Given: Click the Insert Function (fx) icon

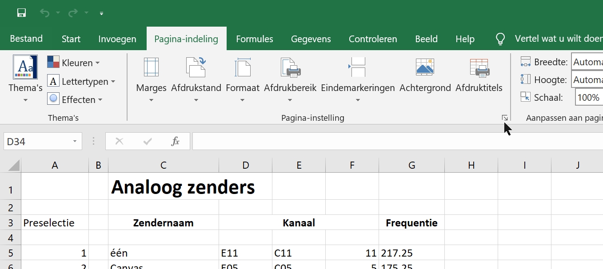Looking at the screenshot, I should click(175, 141).
